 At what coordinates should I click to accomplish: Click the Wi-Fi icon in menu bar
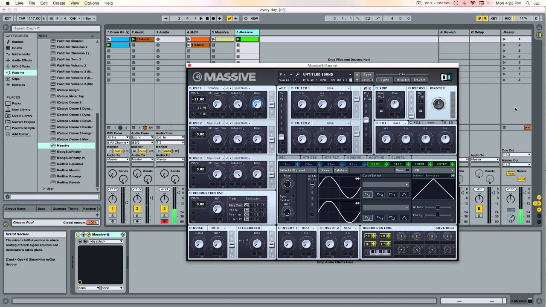click(473, 3)
